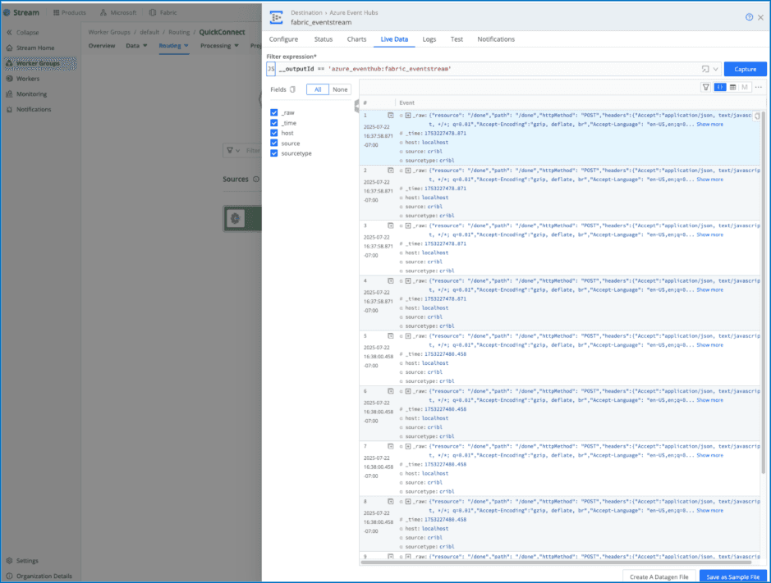Click into the Filter expression input field
This screenshot has height=583, width=771.
click(484, 69)
